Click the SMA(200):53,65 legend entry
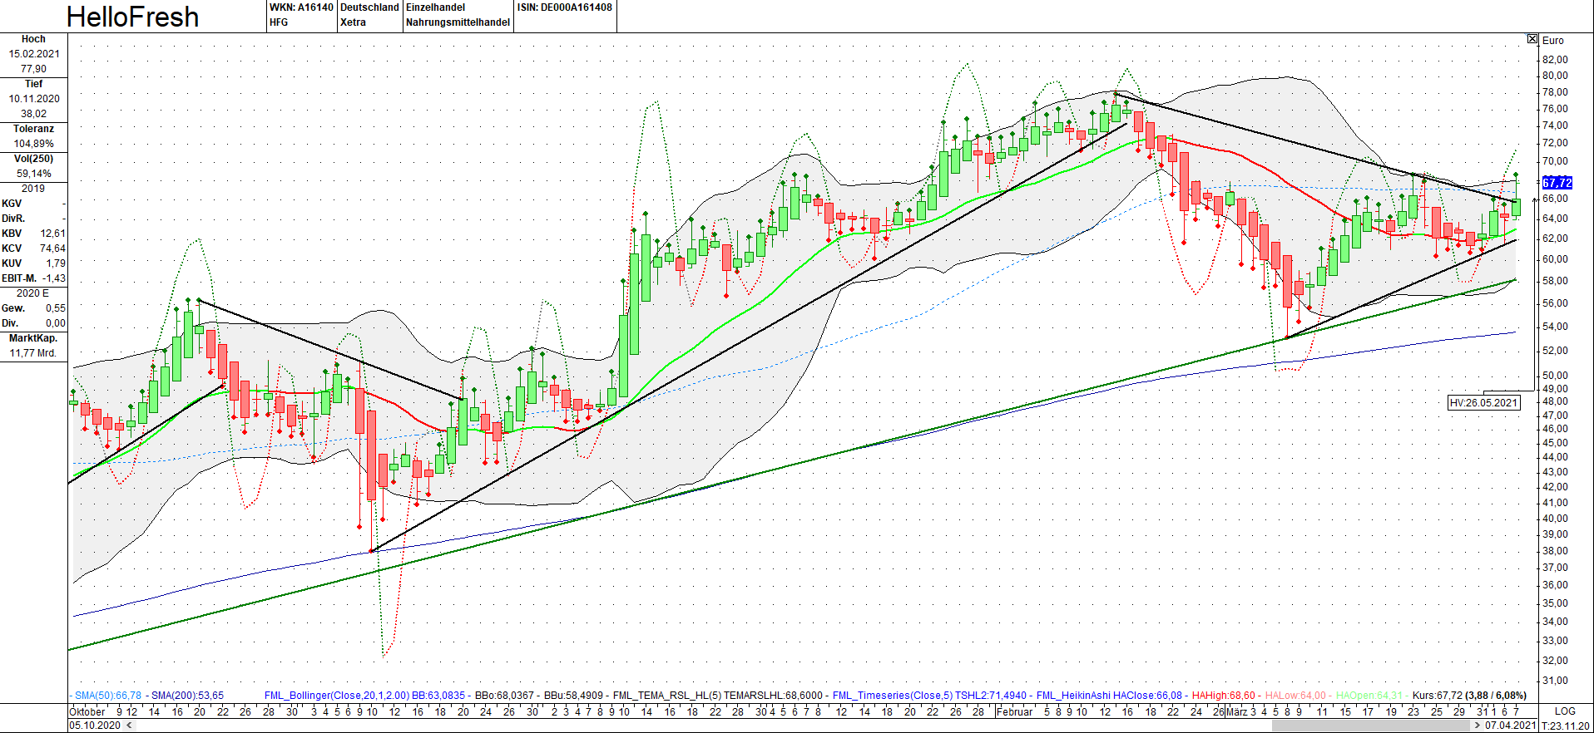 [187, 696]
